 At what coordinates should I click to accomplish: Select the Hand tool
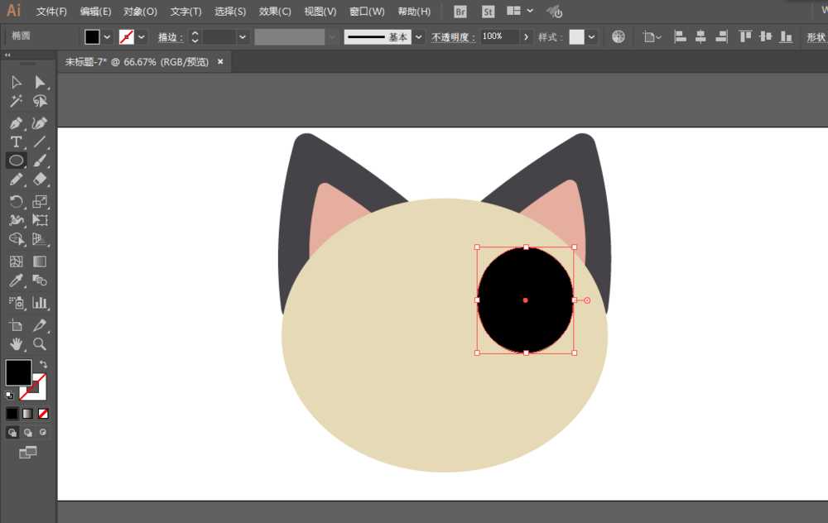[x=15, y=345]
